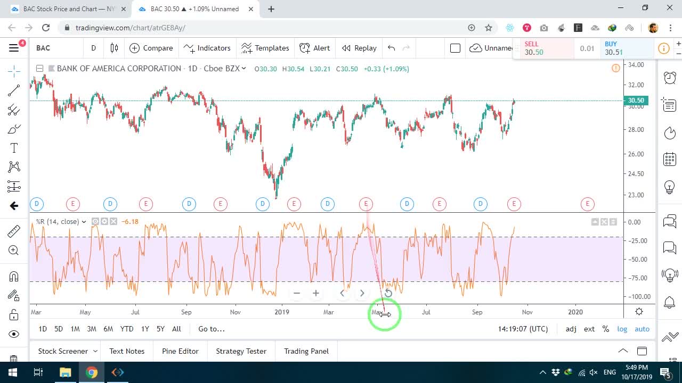Expand Stock Screener dropdown arrow
This screenshot has width=682, height=383.
tap(95, 351)
